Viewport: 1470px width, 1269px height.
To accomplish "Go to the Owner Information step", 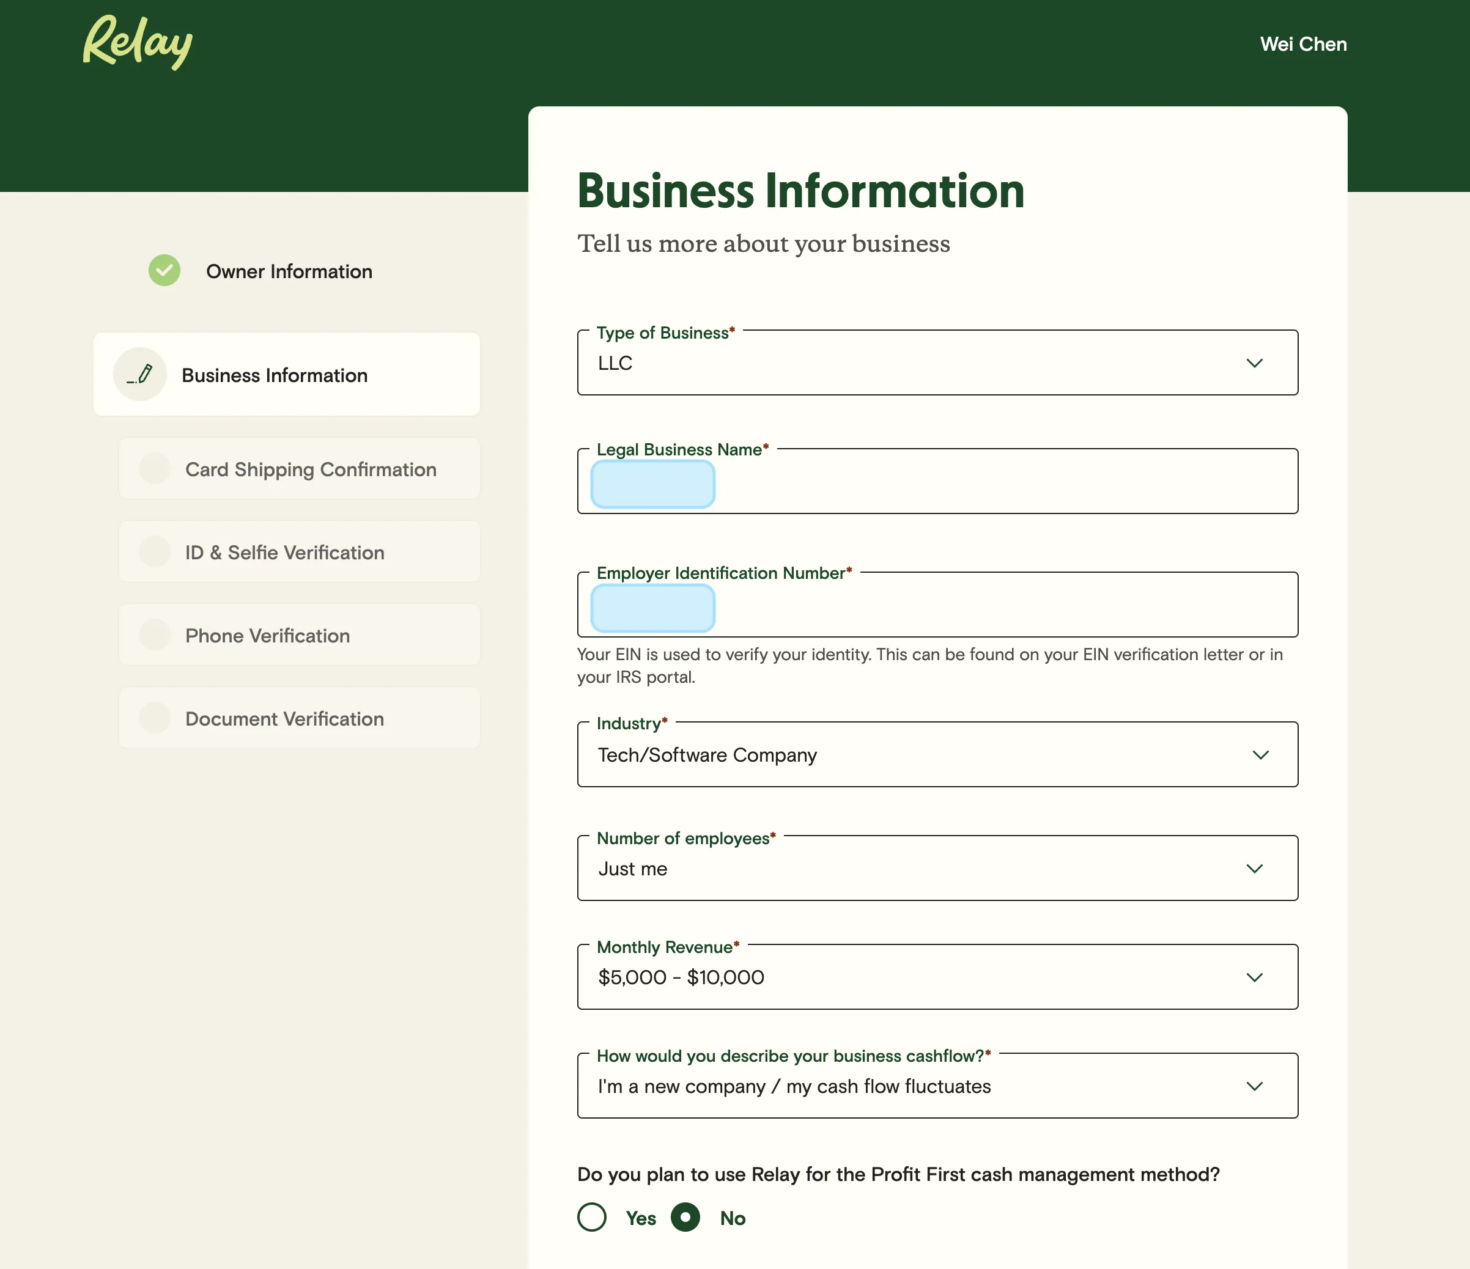I will [289, 271].
